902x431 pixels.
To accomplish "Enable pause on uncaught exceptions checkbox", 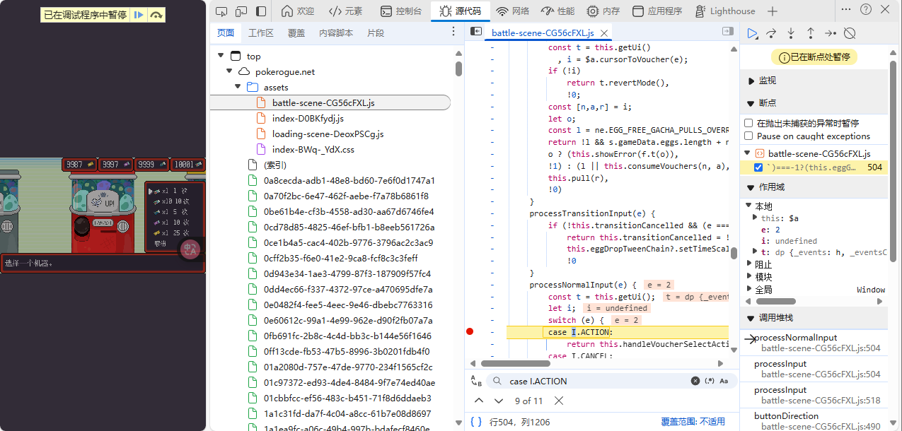I will 749,123.
